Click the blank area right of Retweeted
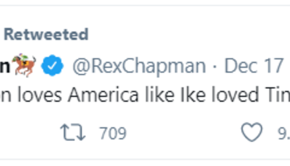The height and width of the screenshot is (166, 290). pyautogui.click(x=186, y=34)
